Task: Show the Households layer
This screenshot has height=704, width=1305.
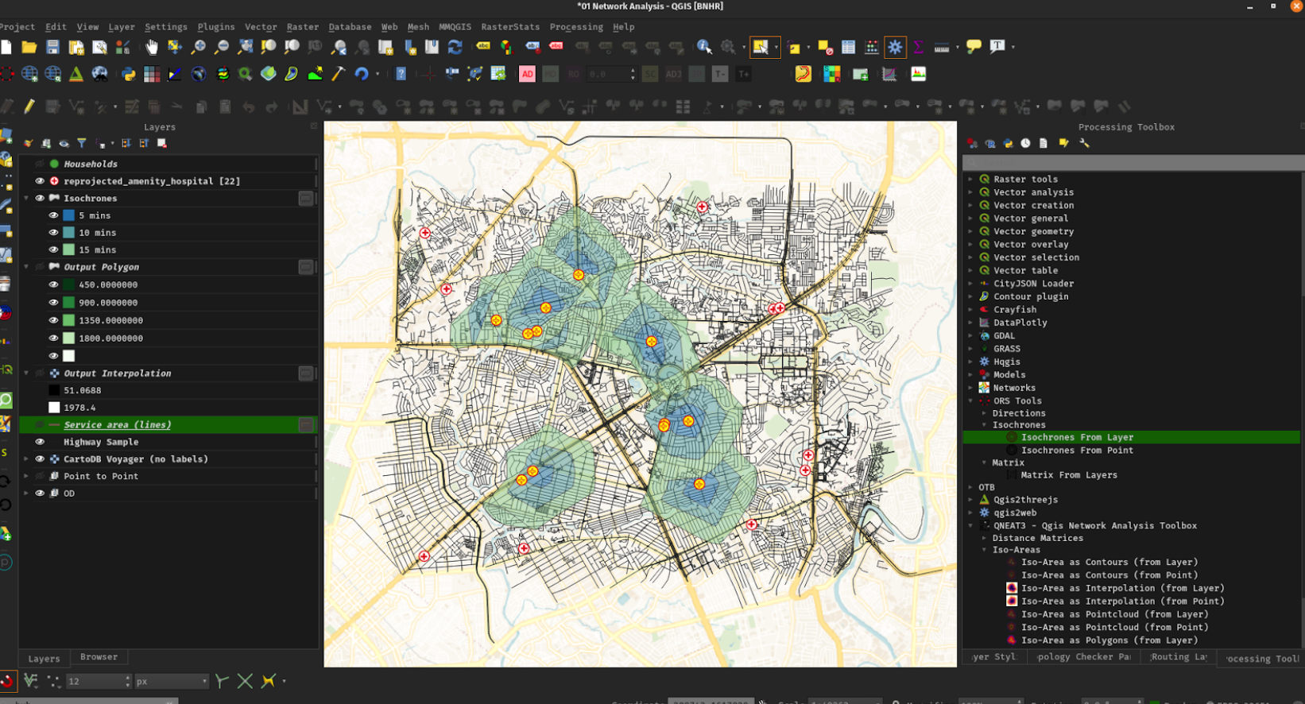Action: pos(40,164)
